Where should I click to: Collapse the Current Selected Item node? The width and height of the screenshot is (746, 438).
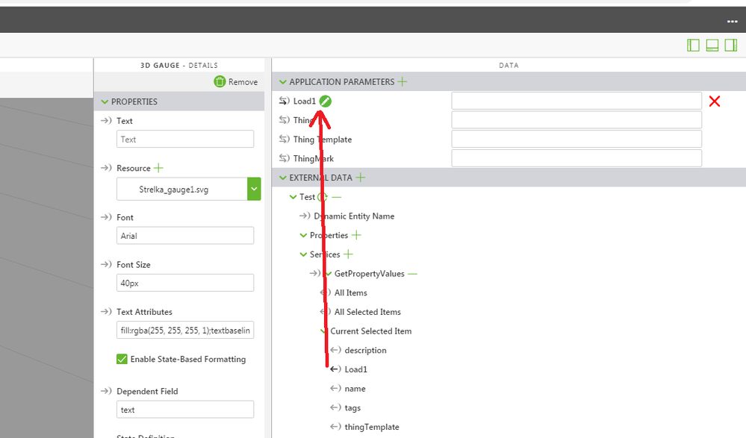coord(323,331)
